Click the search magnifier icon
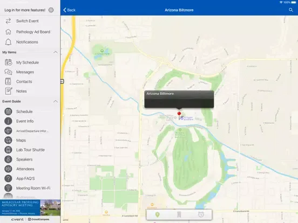Screen dimensions: 298x223 [291, 10]
